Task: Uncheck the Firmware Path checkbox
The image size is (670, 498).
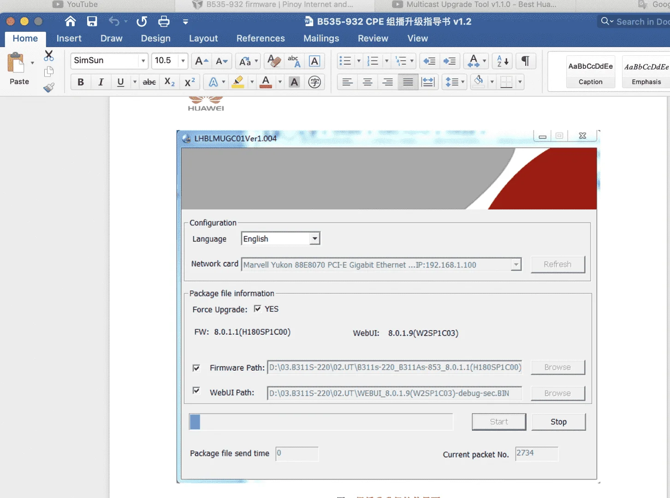Action: coord(196,368)
